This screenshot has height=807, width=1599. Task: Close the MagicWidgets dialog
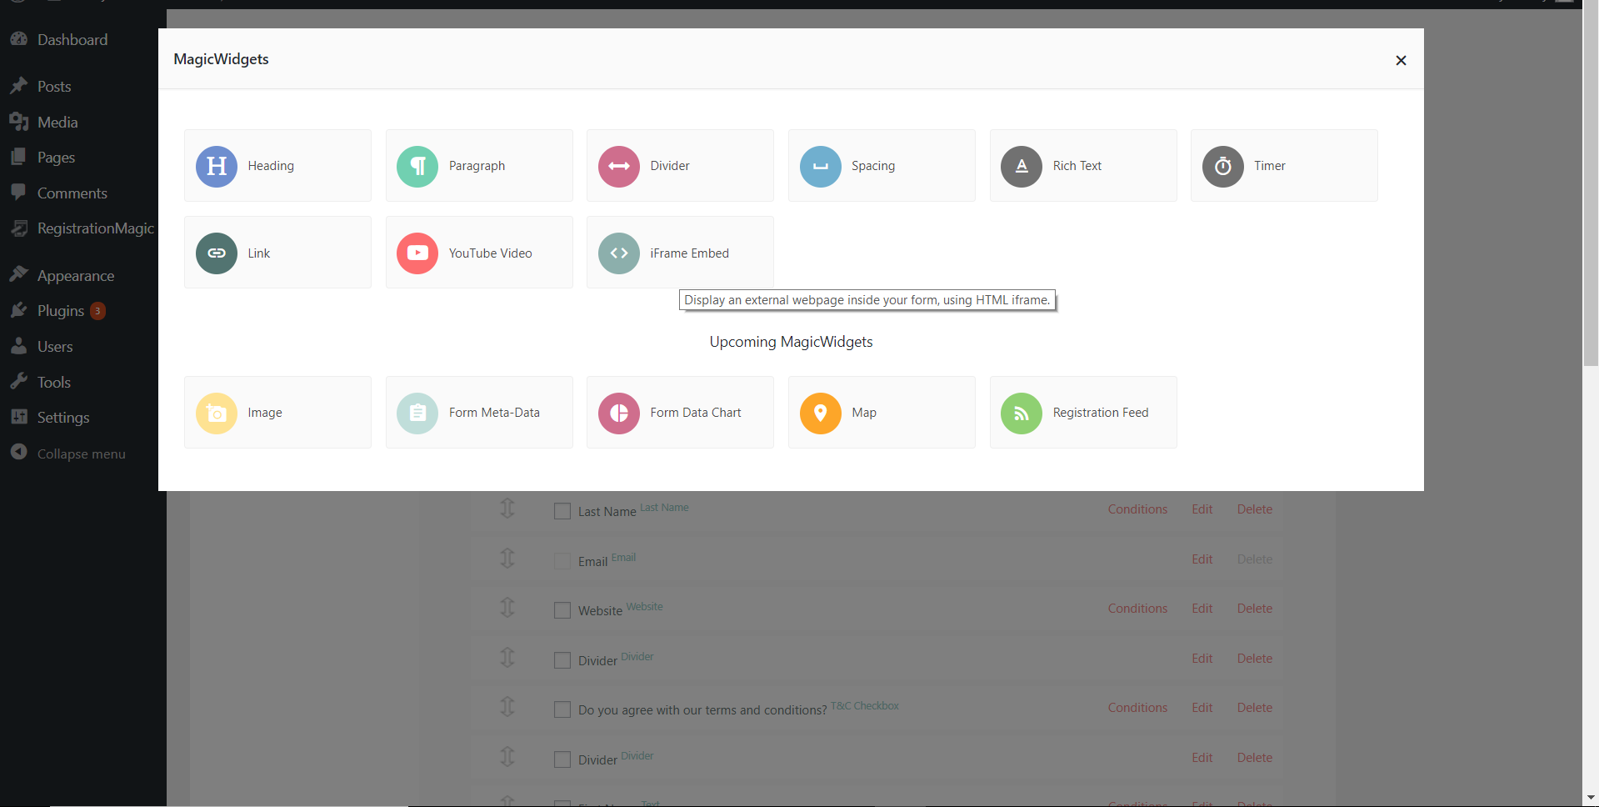pos(1401,60)
